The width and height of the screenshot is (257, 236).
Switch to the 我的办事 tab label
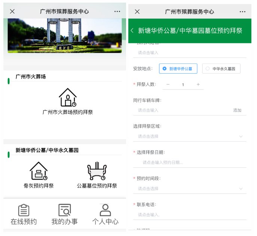point(65,221)
